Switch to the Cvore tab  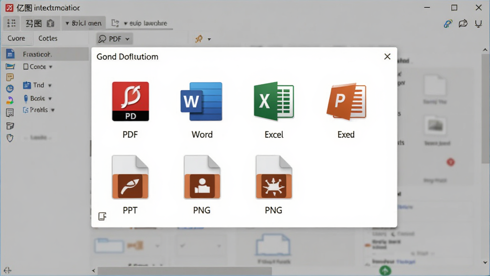(x=16, y=38)
